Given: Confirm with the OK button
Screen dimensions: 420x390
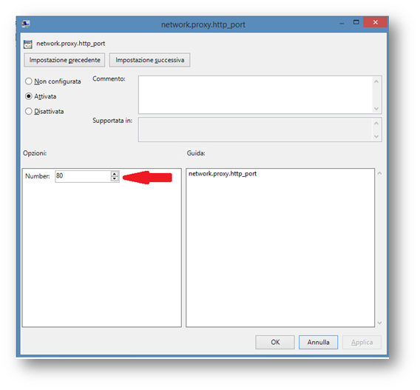Looking at the screenshot, I should [x=275, y=343].
